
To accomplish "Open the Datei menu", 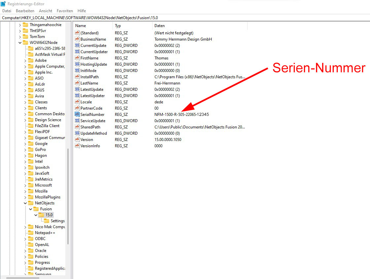I will pyautogui.click(x=7, y=11).
